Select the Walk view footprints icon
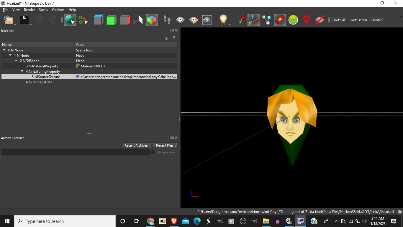 (167, 20)
